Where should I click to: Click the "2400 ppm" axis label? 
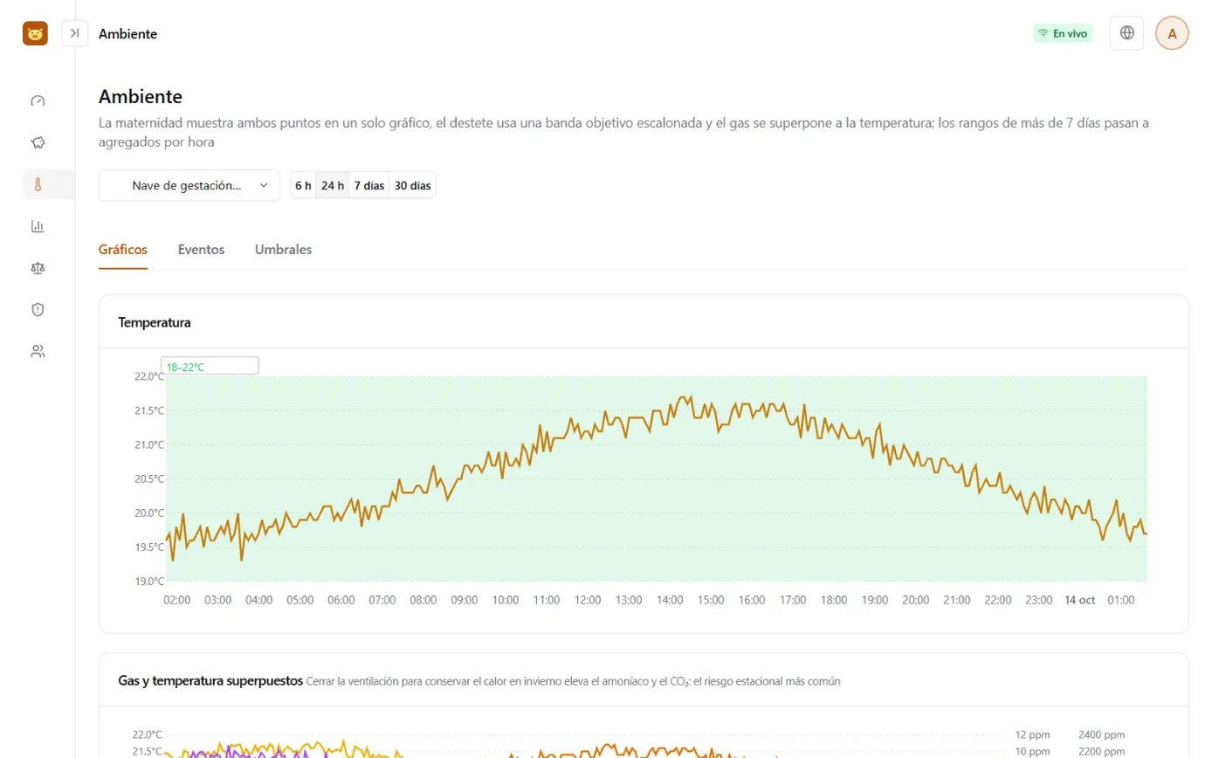coord(1102,734)
